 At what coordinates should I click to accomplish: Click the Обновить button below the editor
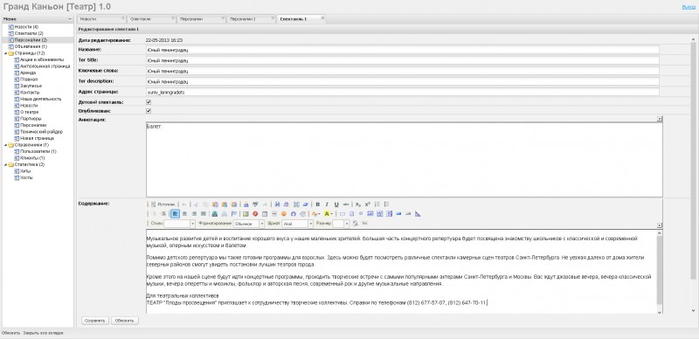(x=125, y=321)
